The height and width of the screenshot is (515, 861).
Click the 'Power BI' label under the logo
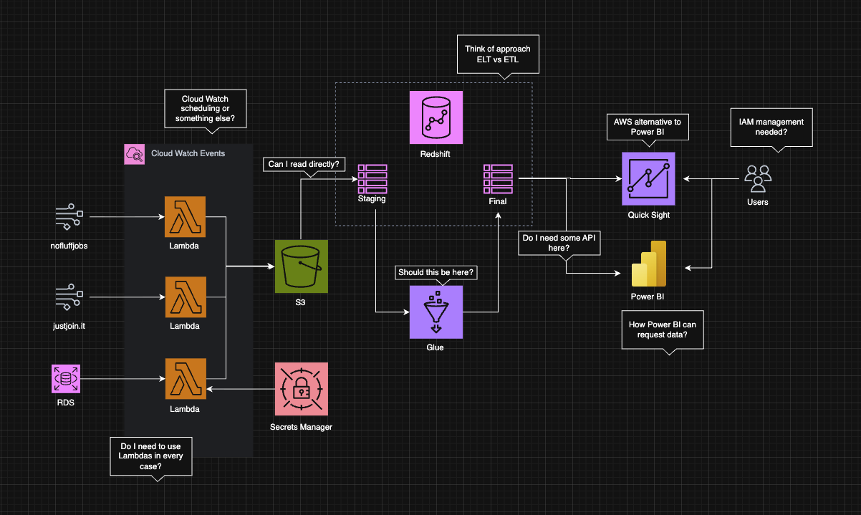pyautogui.click(x=648, y=296)
